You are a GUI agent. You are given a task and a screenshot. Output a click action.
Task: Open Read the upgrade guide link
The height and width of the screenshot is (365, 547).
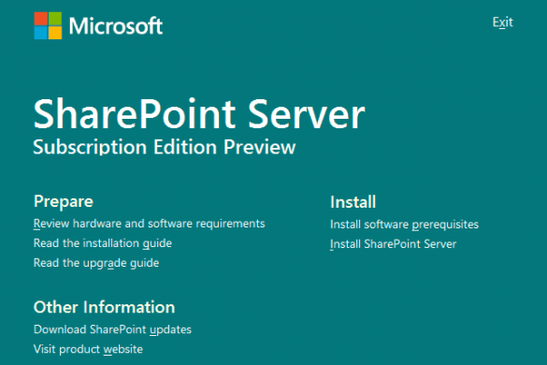coord(96,263)
